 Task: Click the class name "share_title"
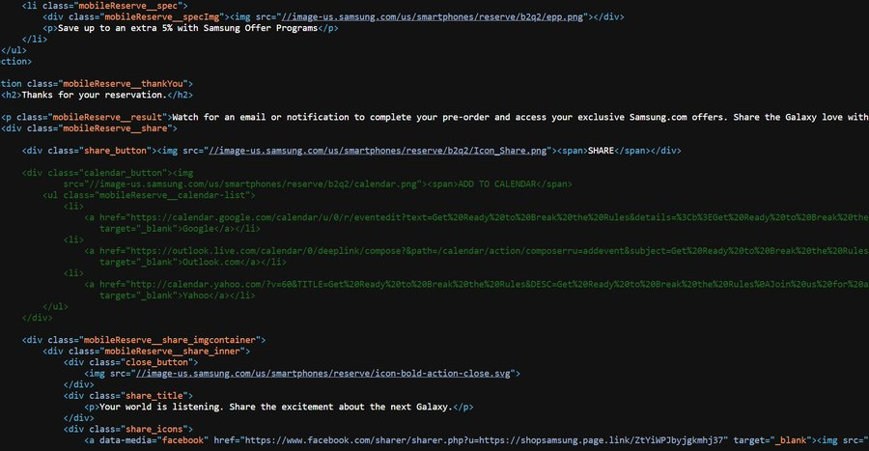[154, 396]
